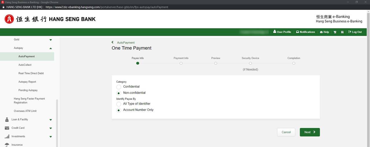
Task: Click the Payment Info step marker
Action: coord(181,63)
